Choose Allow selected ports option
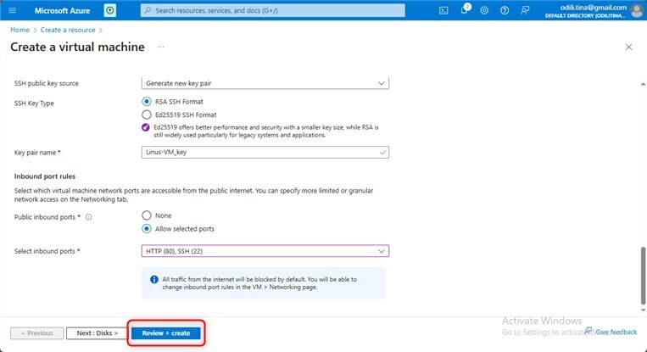The image size is (647, 352). coord(147,229)
